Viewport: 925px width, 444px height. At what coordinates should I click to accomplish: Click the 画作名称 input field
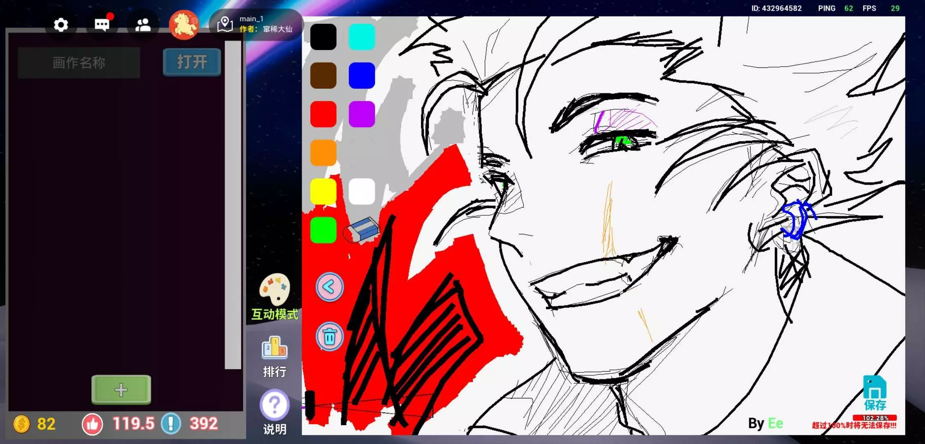click(79, 63)
